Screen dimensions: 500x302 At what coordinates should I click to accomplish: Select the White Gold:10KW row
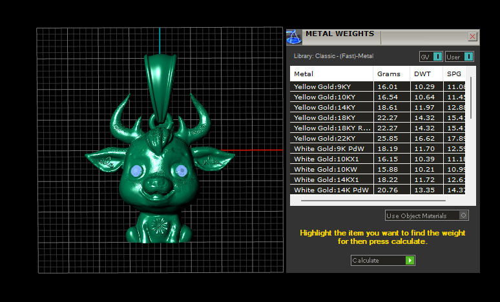377,169
